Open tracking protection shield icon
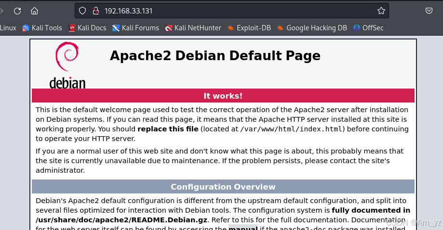This screenshot has width=443, height=230. 82,11
